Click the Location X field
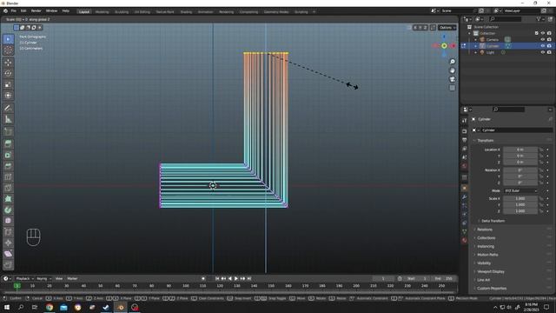The image size is (556, 313). coord(520,150)
